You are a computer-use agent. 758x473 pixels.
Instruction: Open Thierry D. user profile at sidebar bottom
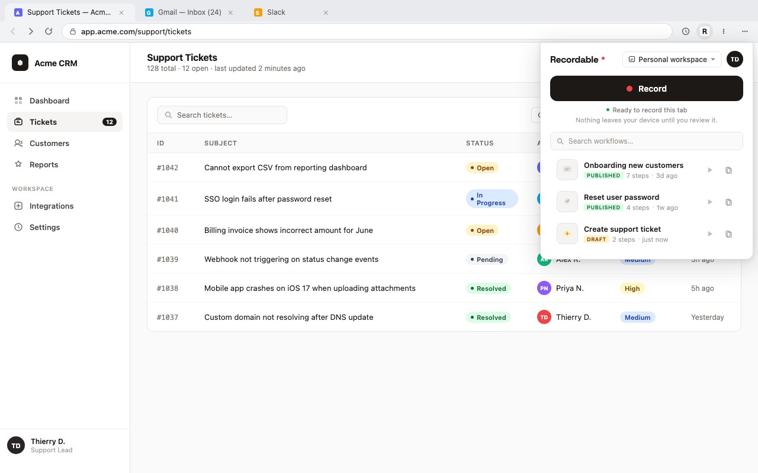[65, 446]
